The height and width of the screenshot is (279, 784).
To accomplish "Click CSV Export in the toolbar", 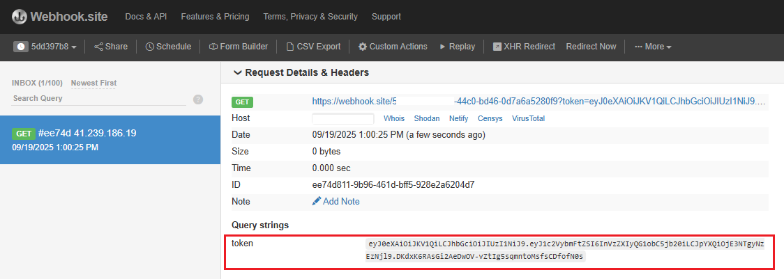I will pyautogui.click(x=313, y=47).
